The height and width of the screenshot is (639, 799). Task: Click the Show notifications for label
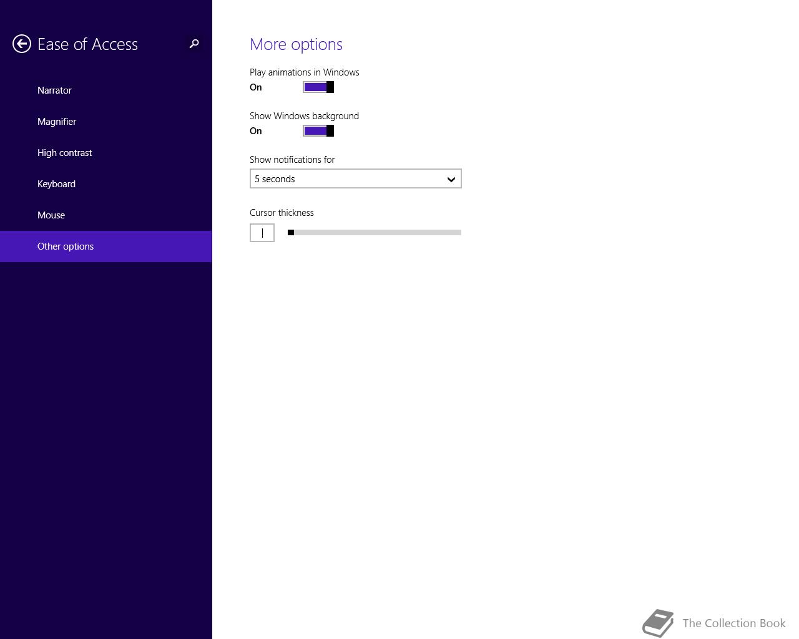pos(292,160)
